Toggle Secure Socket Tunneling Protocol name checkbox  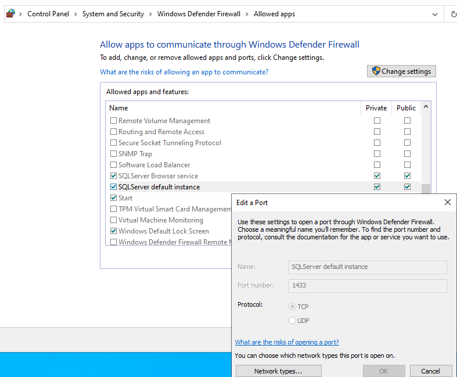113,142
